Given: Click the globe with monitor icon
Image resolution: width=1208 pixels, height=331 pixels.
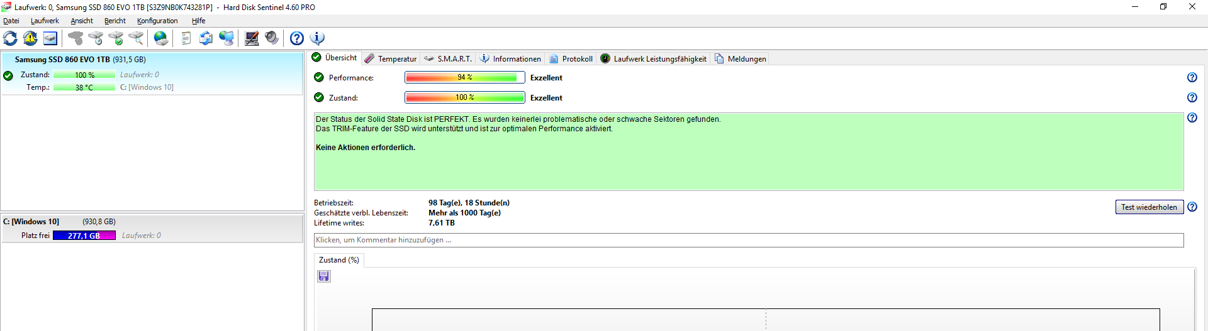Looking at the screenshot, I should coord(226,38).
